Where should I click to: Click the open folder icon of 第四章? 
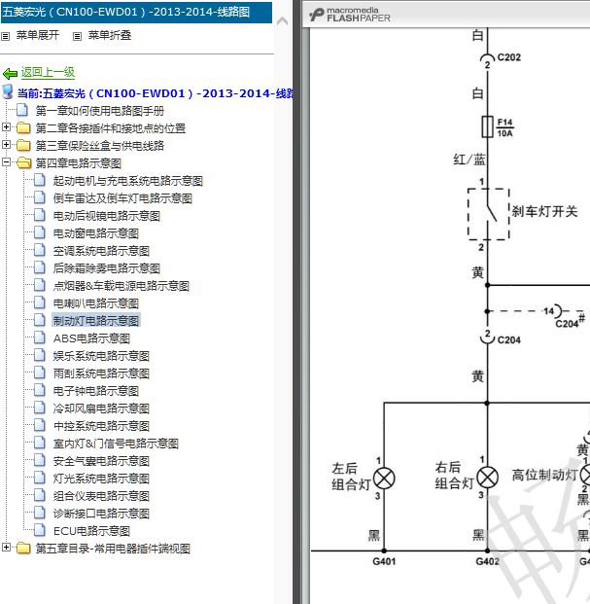24,163
